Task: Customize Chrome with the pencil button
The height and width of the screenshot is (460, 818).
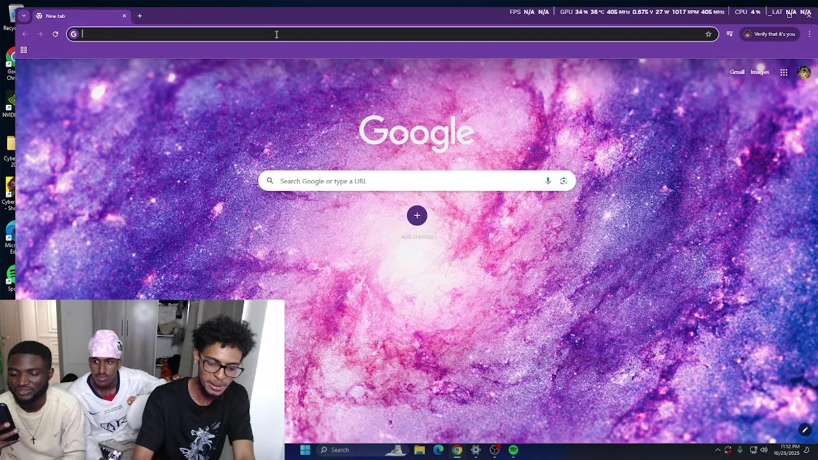Action: pos(805,430)
